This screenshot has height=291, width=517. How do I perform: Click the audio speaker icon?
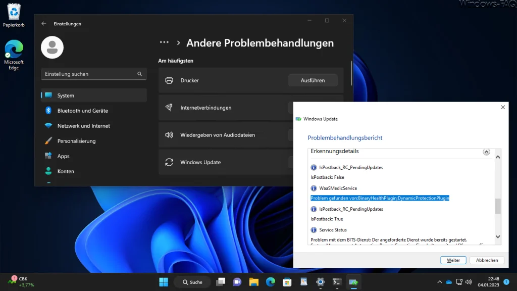[169, 135]
